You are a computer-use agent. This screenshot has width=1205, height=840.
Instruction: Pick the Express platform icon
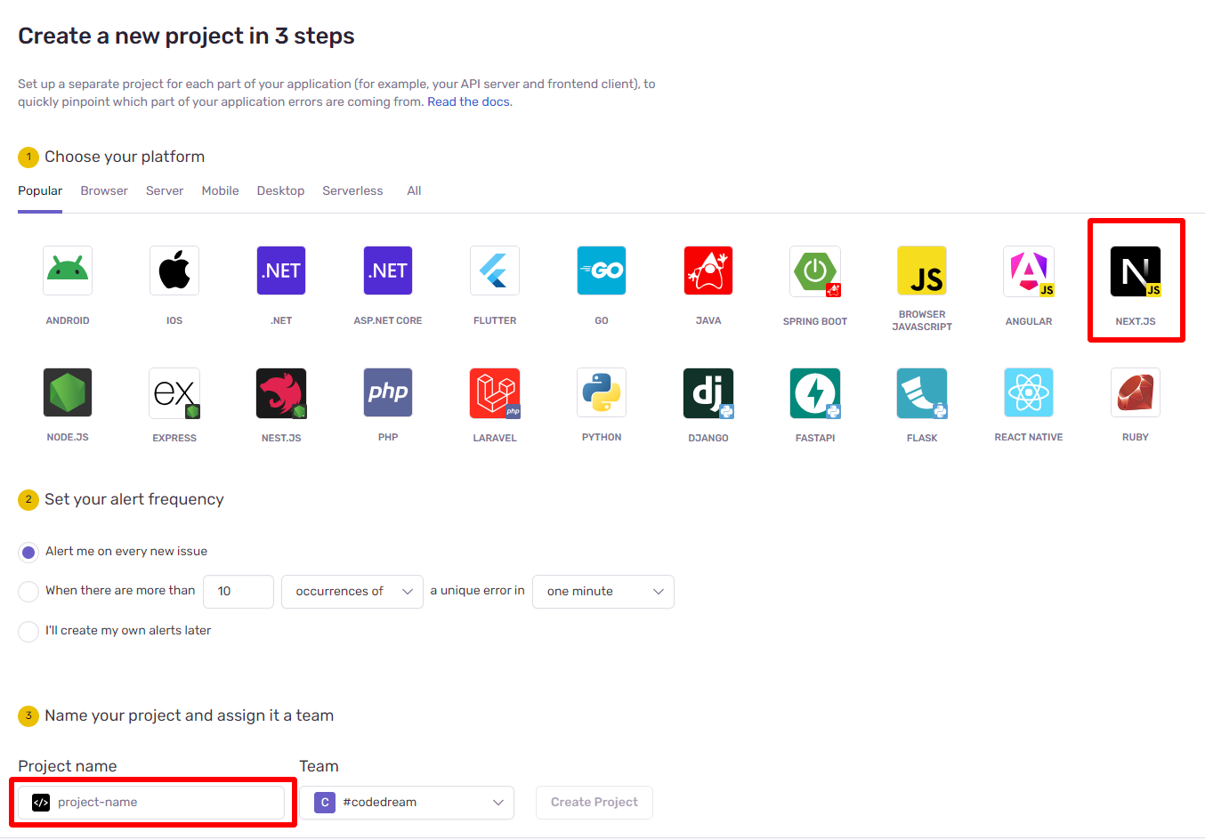click(x=174, y=392)
